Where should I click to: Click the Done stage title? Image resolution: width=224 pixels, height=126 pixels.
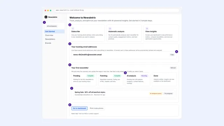[x=156, y=76]
